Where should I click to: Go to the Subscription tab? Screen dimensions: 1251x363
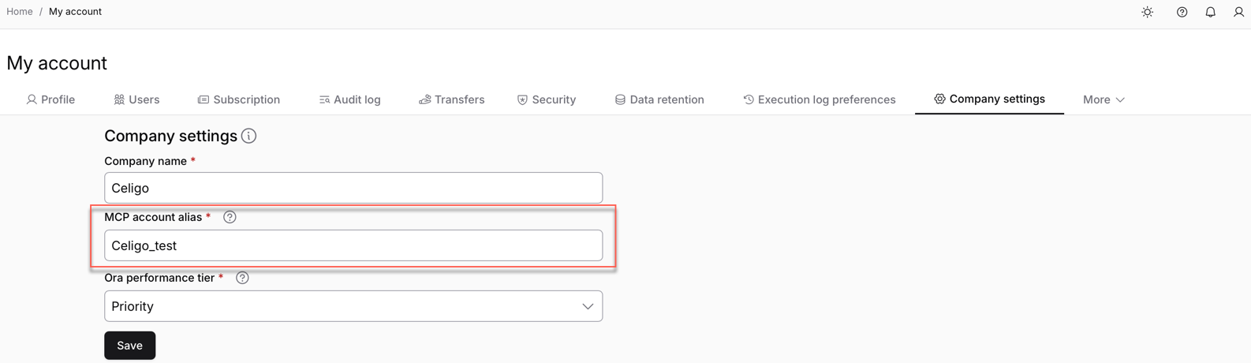pyautogui.click(x=238, y=99)
